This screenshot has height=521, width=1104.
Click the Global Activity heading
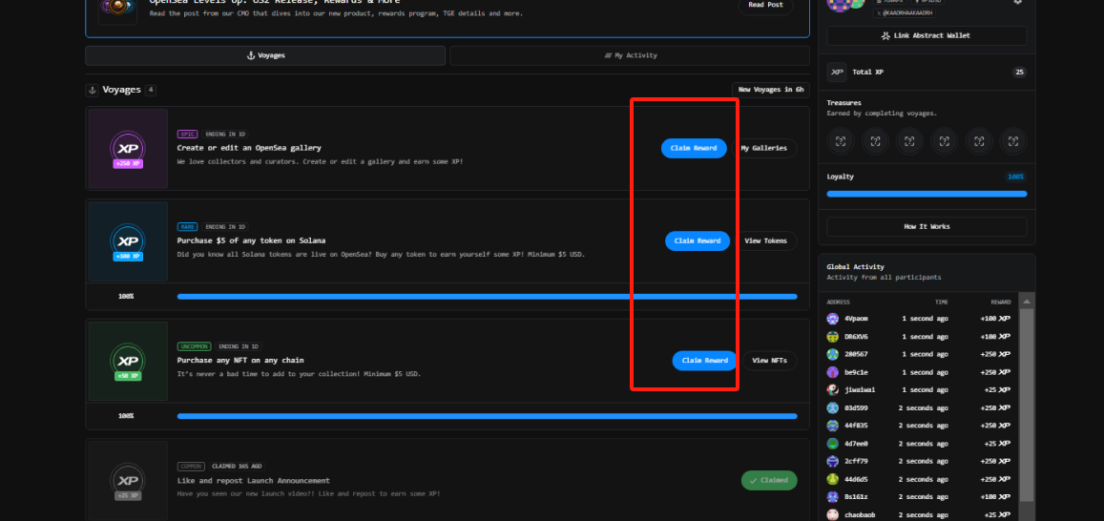point(856,267)
